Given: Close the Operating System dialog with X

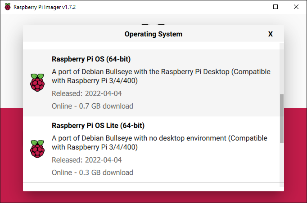Looking at the screenshot, I should [271, 34].
